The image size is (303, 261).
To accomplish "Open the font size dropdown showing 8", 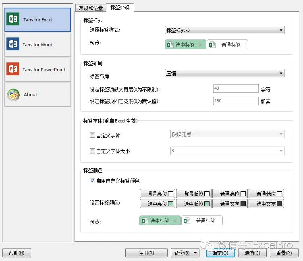I will [227, 151].
